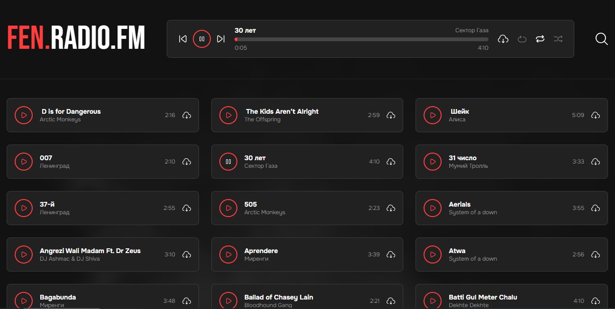Pause playback in the top player
This screenshot has height=309, width=615.
point(202,39)
